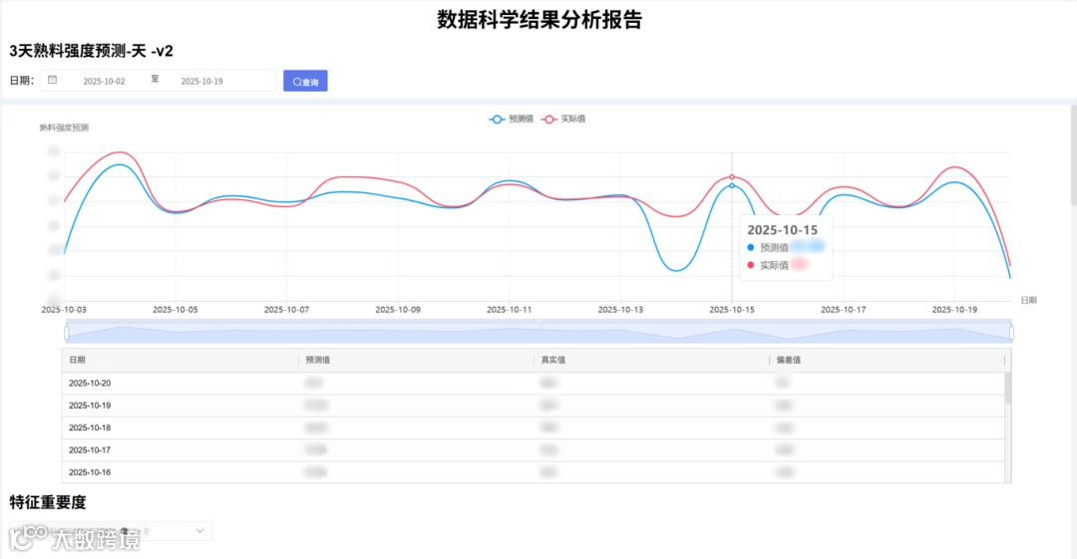This screenshot has width=1077, height=559.
Task: Click x-axis label 2025-10-19
Action: 954,310
